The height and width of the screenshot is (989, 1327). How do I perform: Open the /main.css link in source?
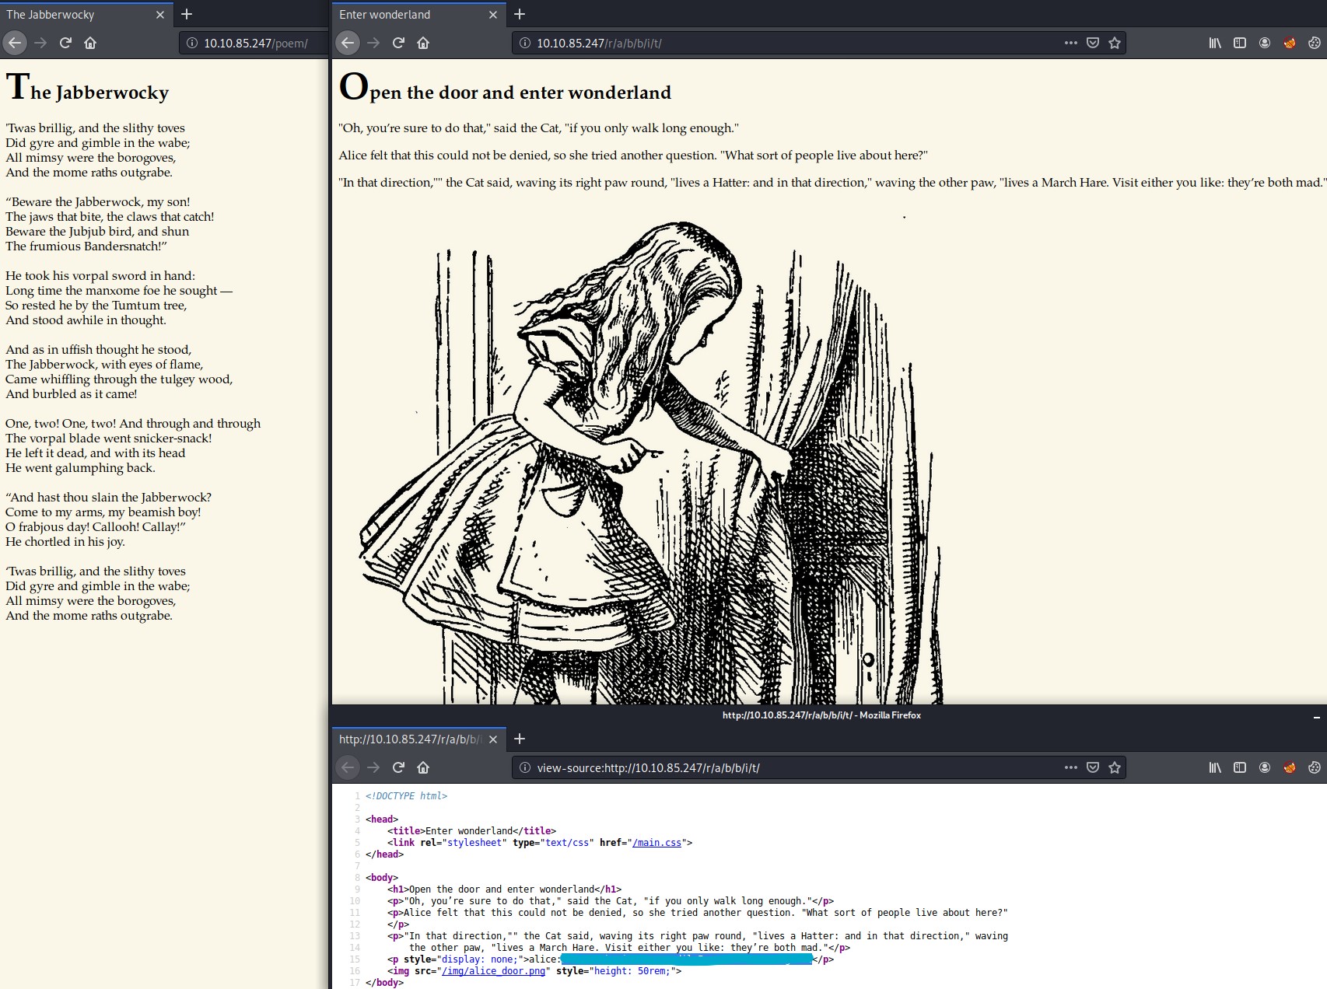pyautogui.click(x=657, y=843)
